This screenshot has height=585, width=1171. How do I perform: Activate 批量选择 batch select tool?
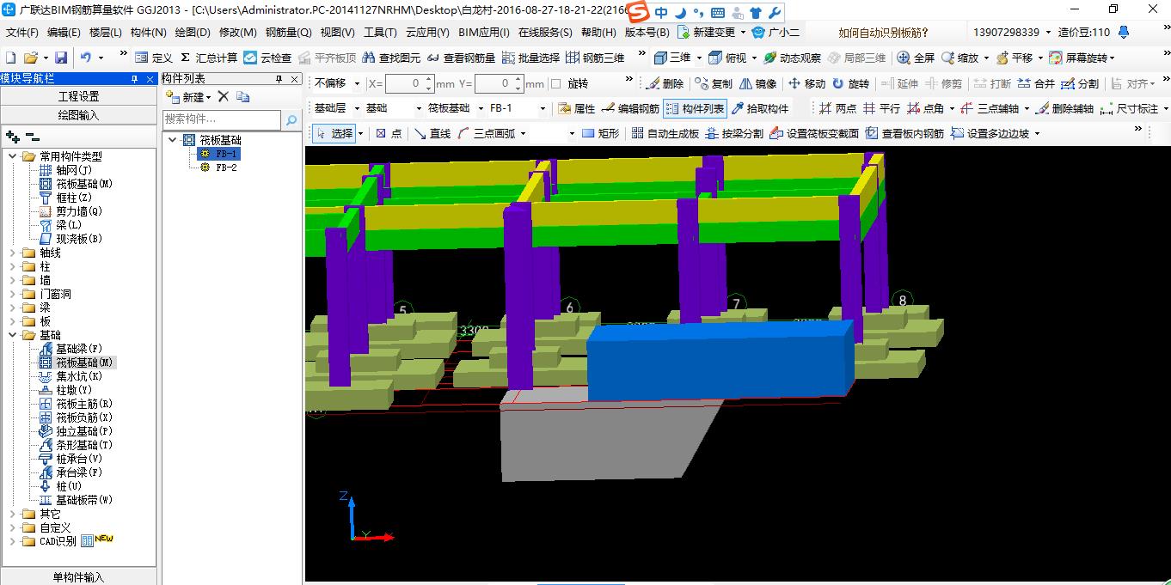[530, 58]
